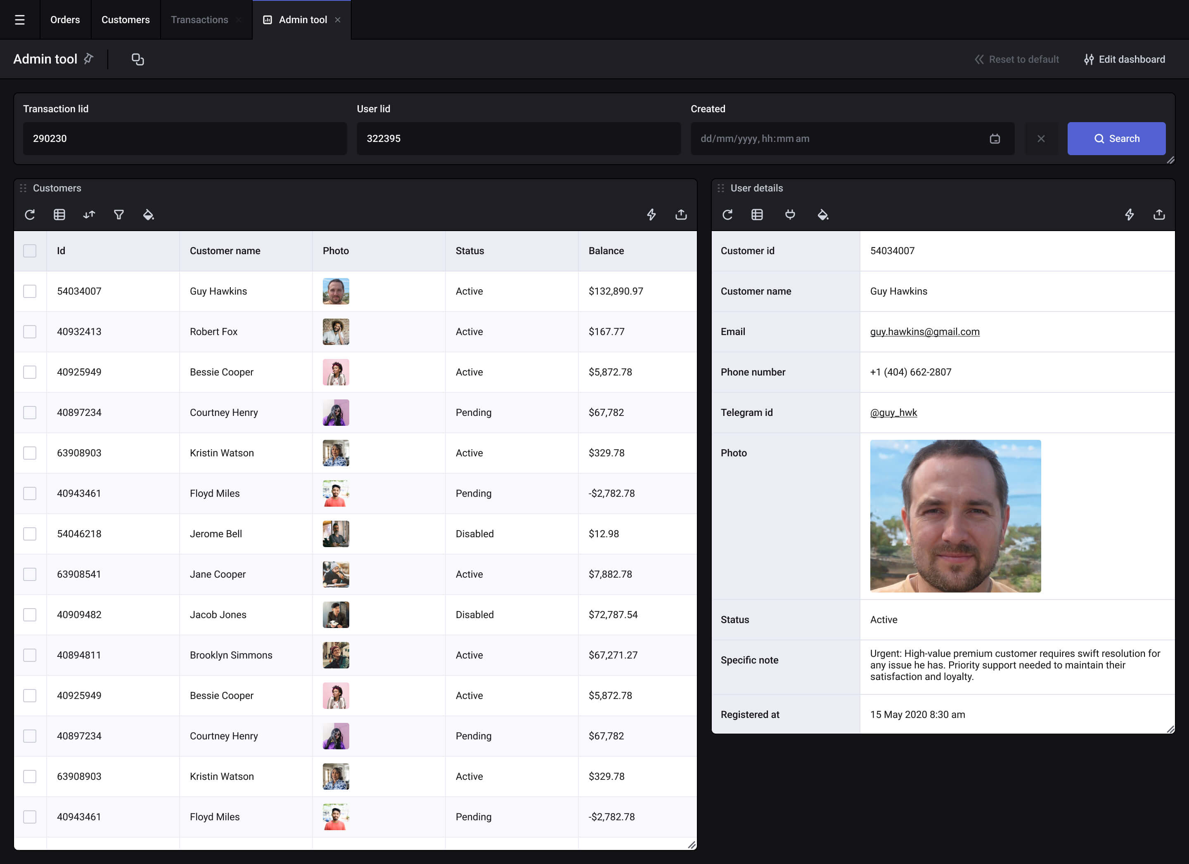Screen dimensions: 1189x864
Task: Check the row for Robert Fox
Action: point(30,332)
